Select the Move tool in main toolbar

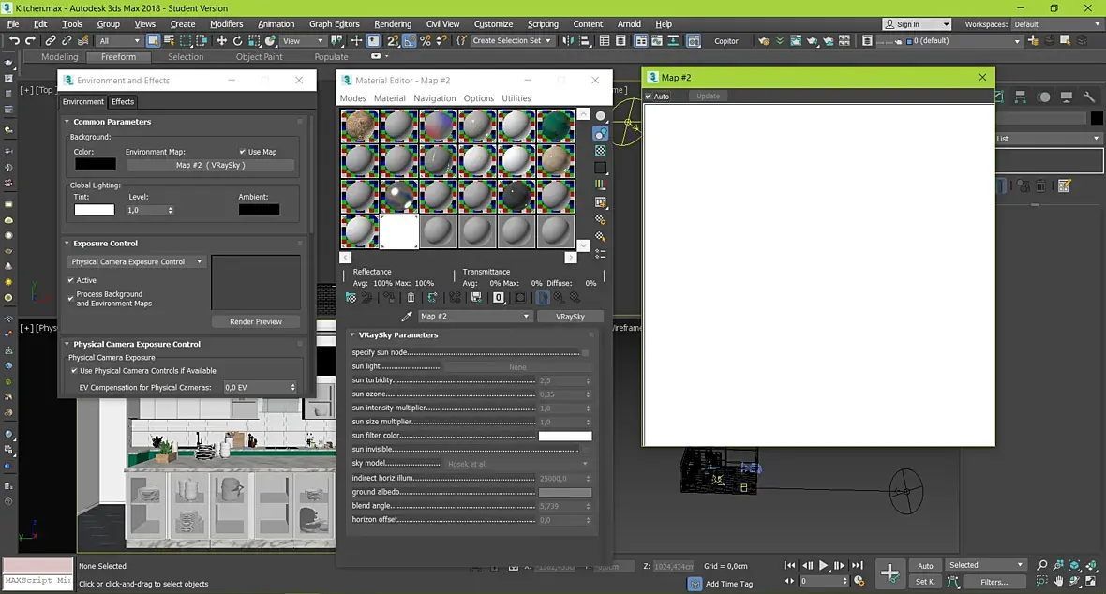tap(222, 41)
